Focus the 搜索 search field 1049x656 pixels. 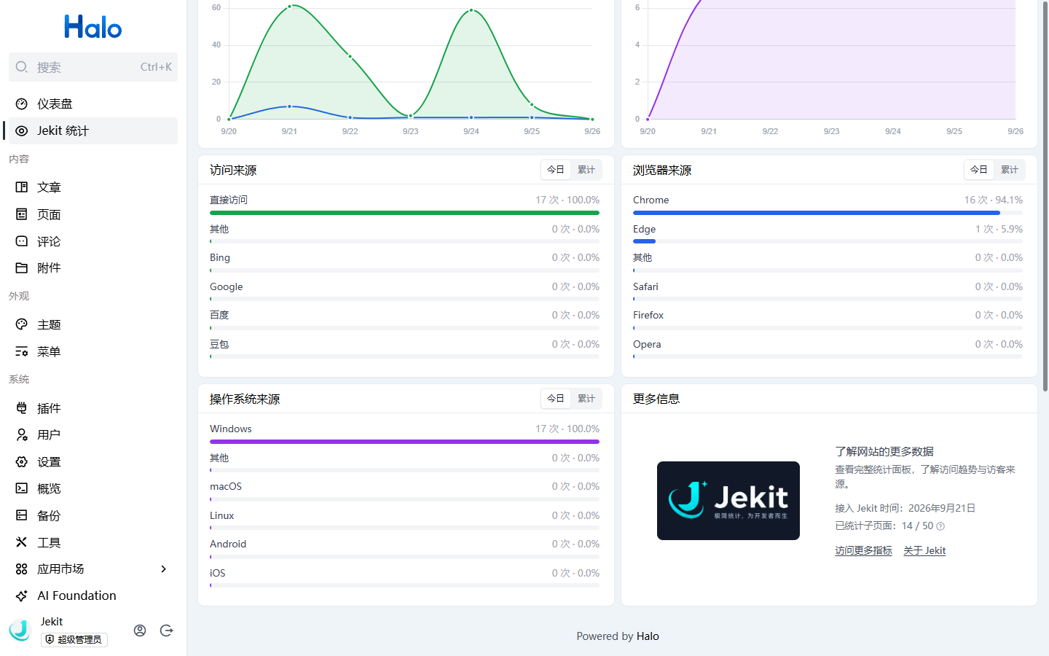point(93,67)
